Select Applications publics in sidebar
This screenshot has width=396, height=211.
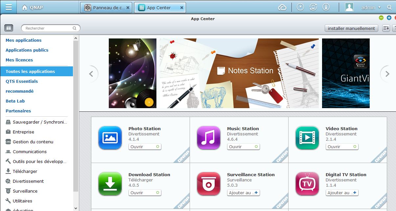pyautogui.click(x=27, y=50)
